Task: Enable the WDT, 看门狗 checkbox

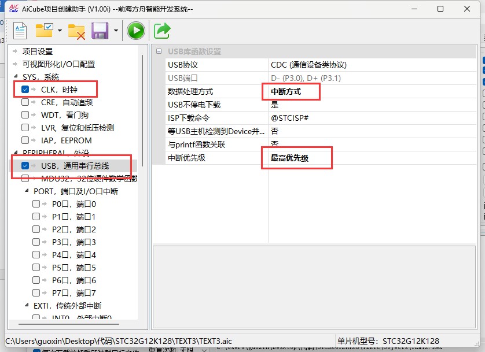Action: pyautogui.click(x=25, y=115)
